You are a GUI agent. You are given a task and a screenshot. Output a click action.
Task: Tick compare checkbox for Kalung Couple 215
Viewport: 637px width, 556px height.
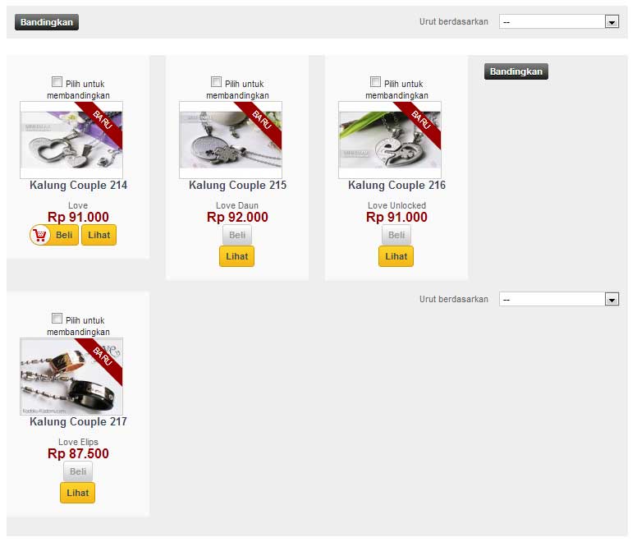[216, 81]
